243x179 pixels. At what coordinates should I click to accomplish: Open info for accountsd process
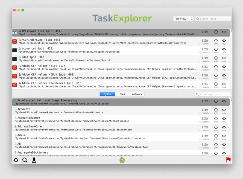[x=216, y=49]
